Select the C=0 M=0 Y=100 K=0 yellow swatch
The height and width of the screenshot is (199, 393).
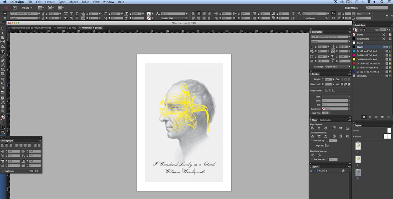(x=372, y=59)
